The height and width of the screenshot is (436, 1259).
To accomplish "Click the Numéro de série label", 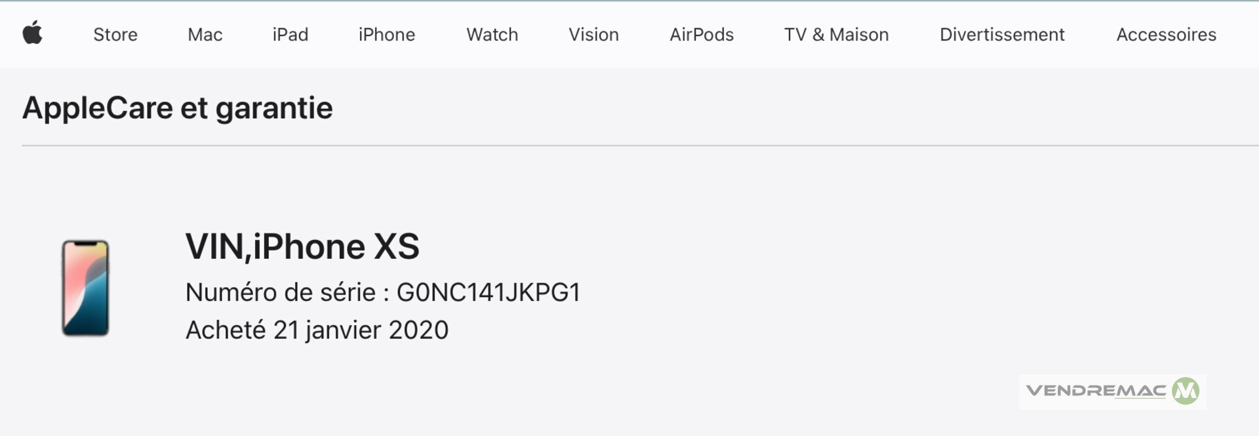I will (x=281, y=292).
